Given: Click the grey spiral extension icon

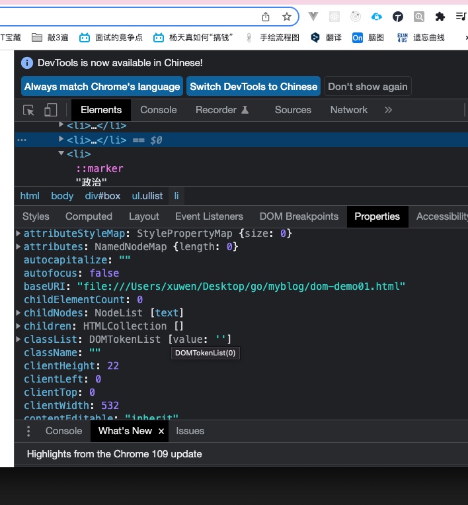Looking at the screenshot, I should coord(356,17).
